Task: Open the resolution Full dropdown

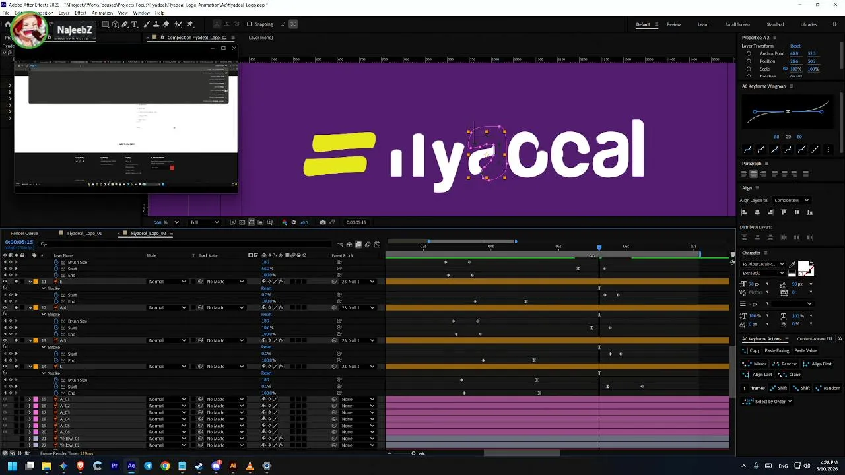Action: (205, 222)
